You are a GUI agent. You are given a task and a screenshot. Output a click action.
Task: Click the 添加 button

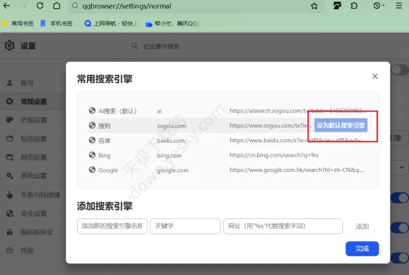point(362,226)
